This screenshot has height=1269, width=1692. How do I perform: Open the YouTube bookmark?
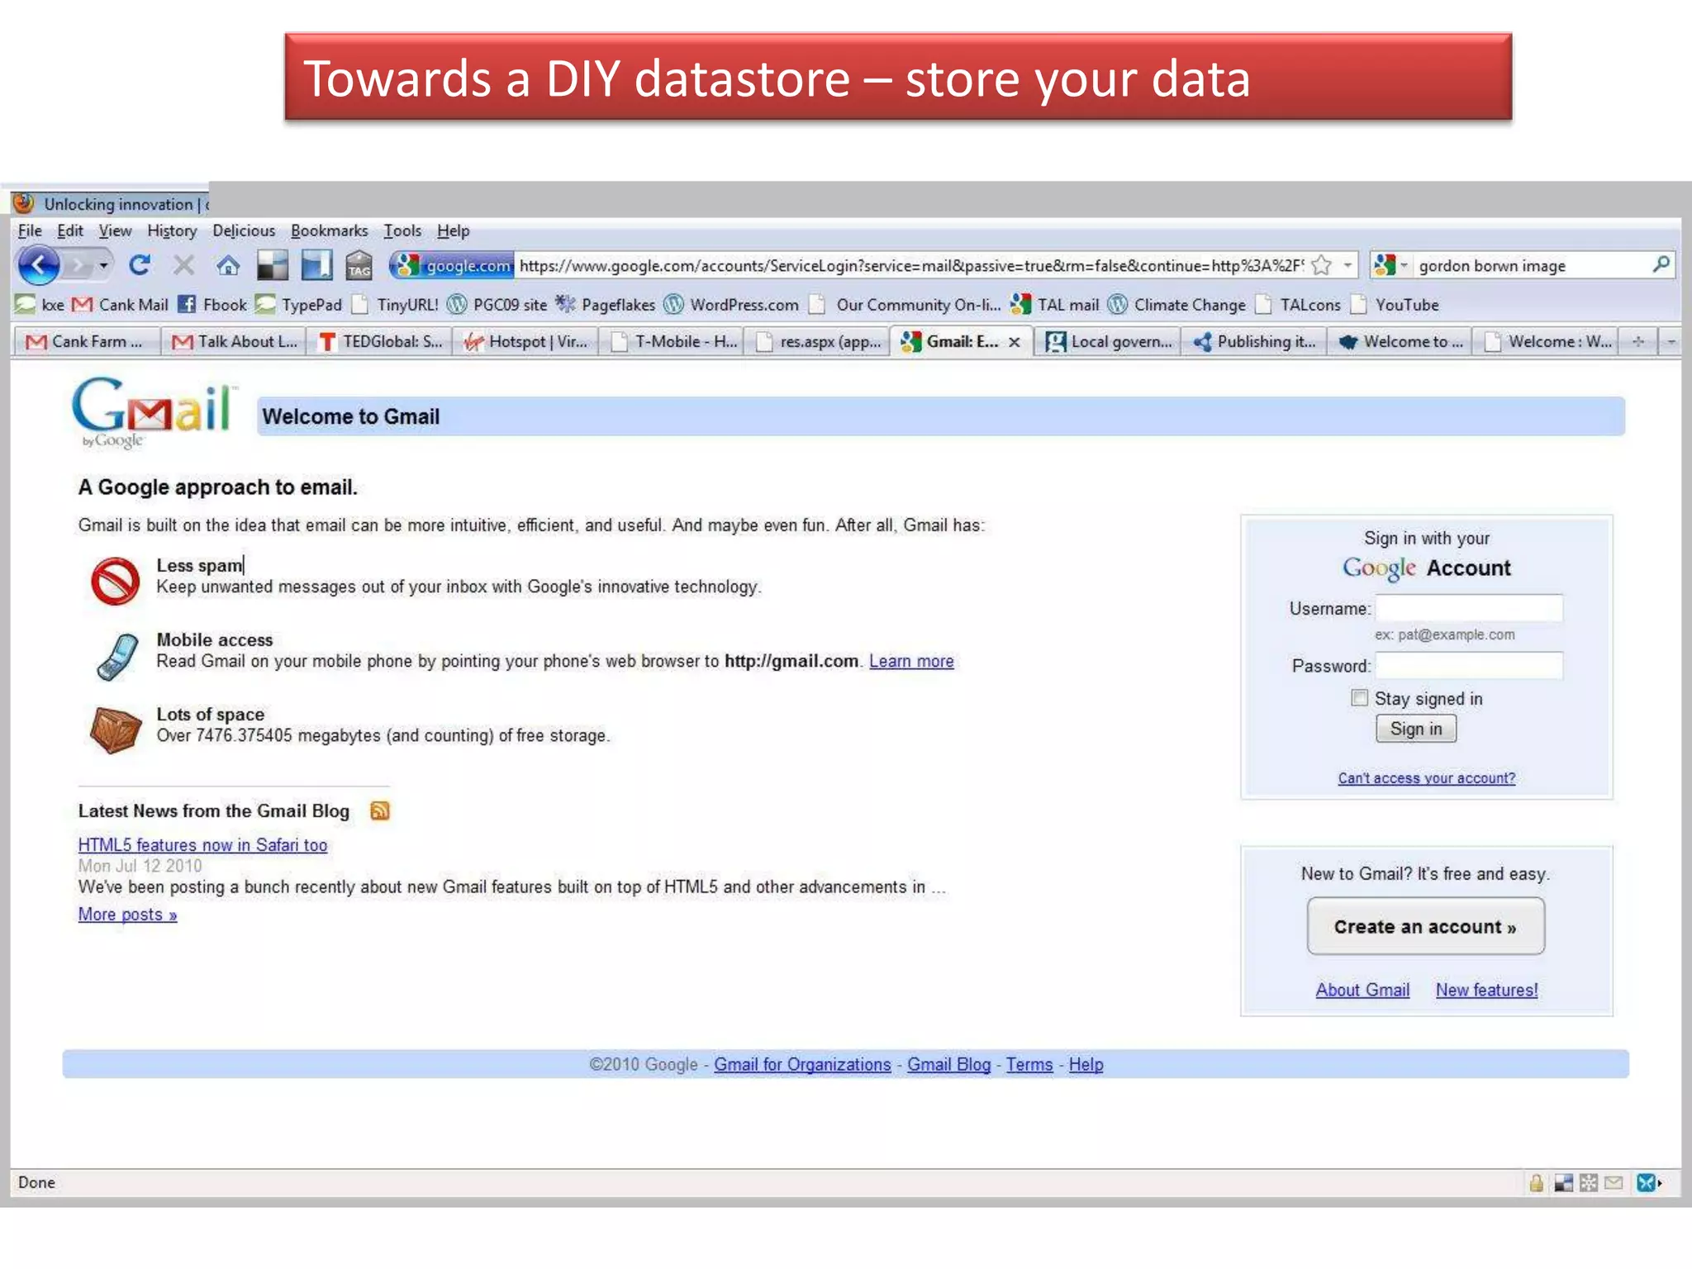coord(1395,305)
